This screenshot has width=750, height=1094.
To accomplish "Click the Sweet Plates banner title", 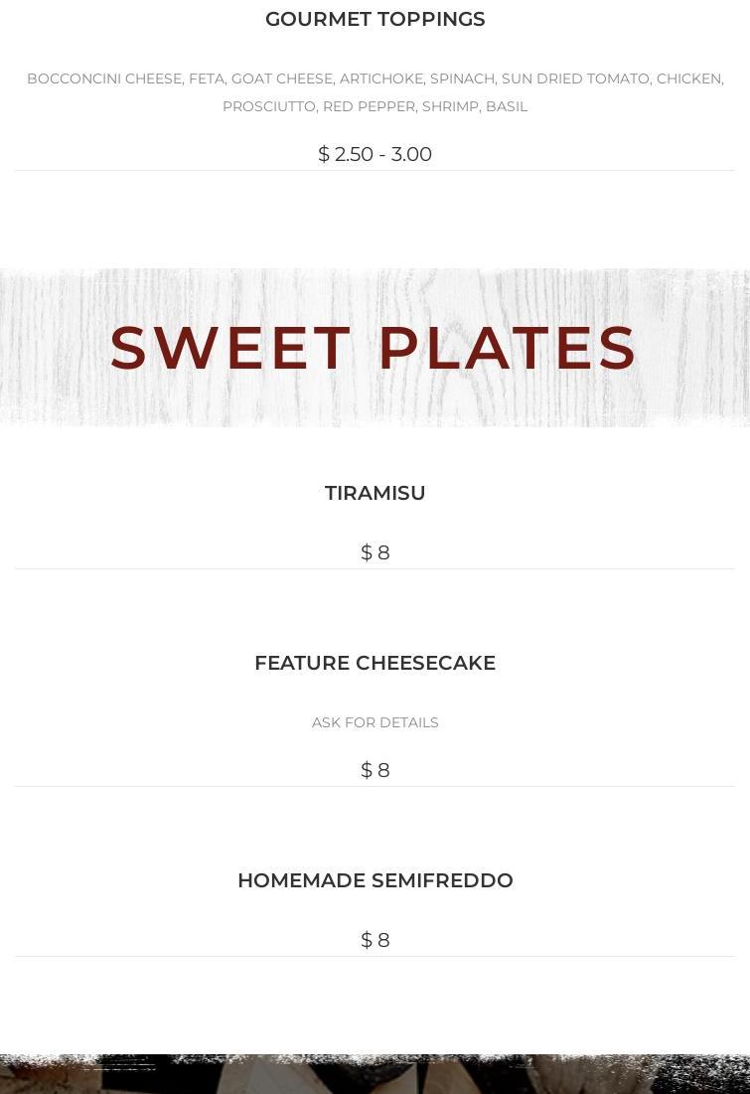I will (375, 348).
